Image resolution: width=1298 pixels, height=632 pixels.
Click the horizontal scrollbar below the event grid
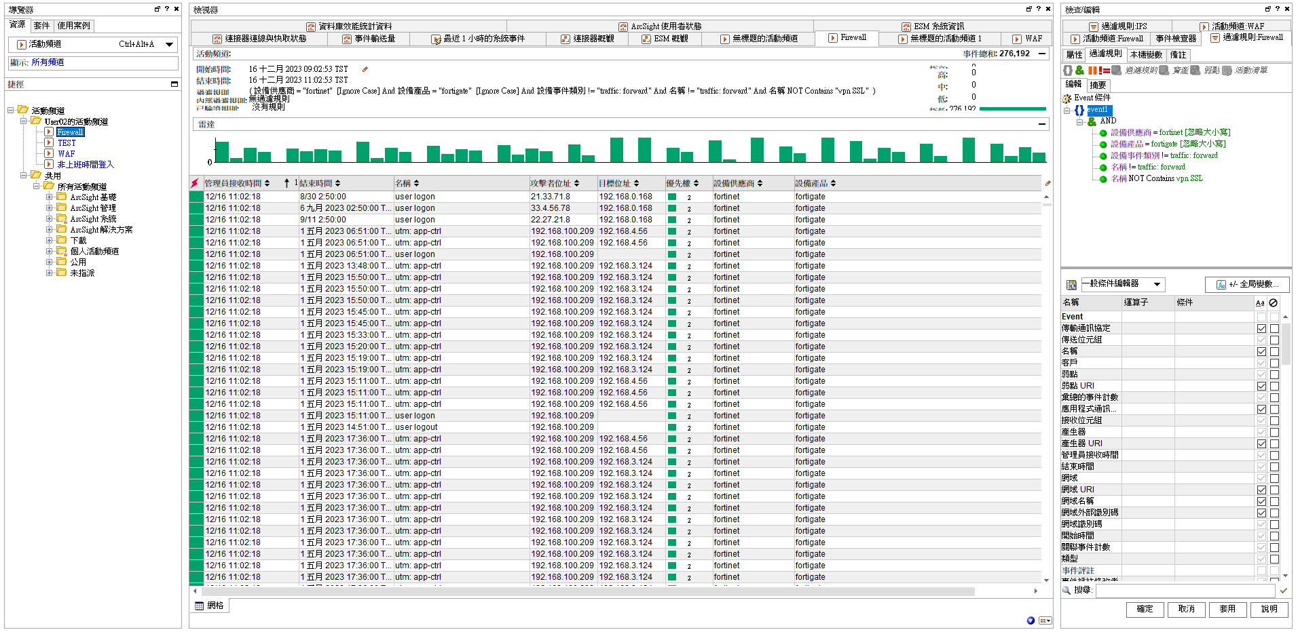pyautogui.click(x=588, y=591)
